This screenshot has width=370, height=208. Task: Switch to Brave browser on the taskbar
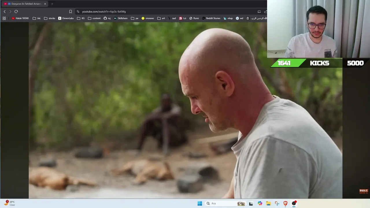(285, 203)
